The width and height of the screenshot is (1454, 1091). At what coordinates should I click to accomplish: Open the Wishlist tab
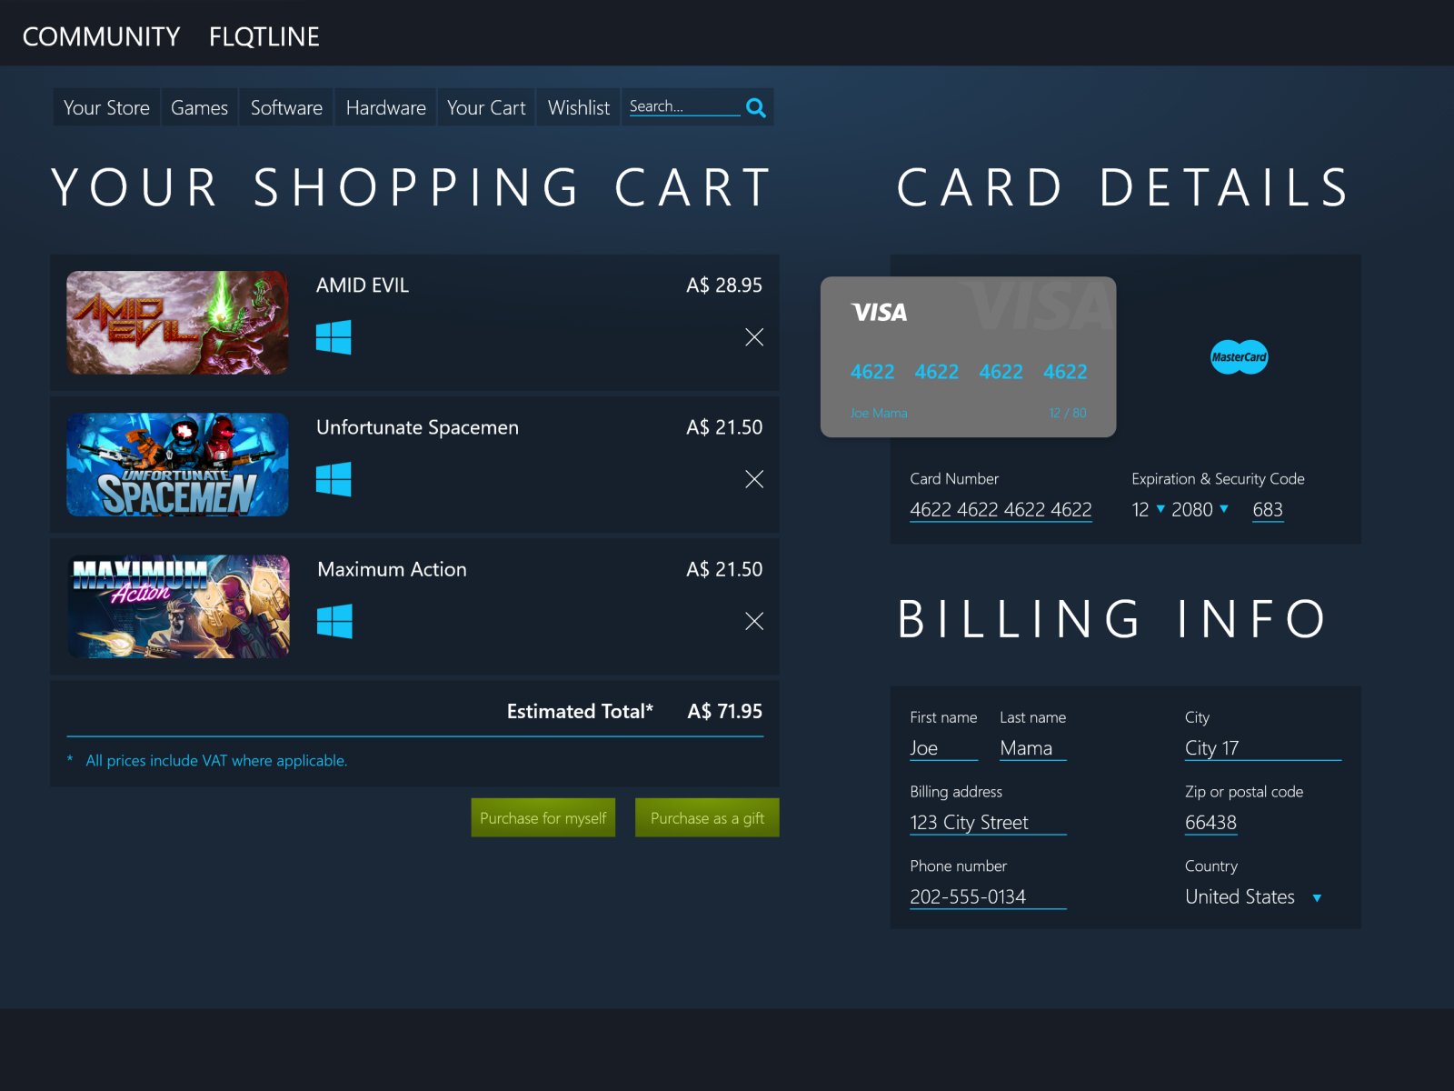click(x=579, y=107)
